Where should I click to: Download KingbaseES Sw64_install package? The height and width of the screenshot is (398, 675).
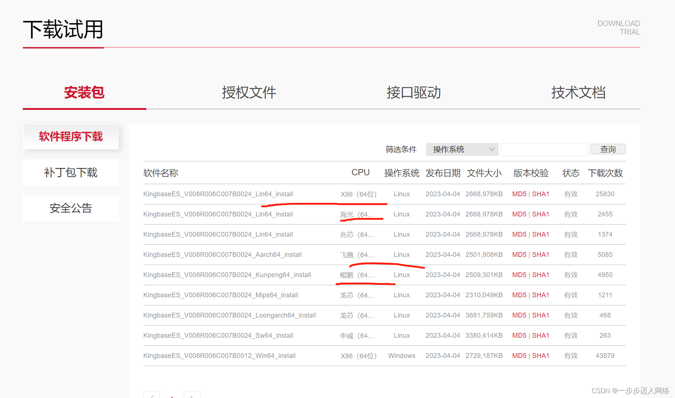[x=218, y=335]
